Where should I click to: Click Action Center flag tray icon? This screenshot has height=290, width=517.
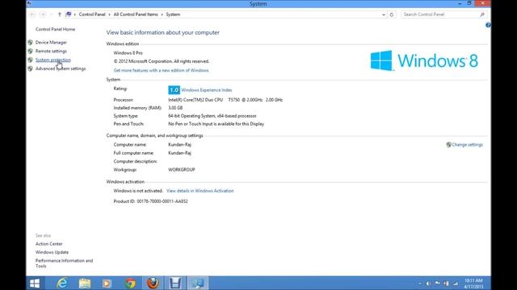coord(437,284)
